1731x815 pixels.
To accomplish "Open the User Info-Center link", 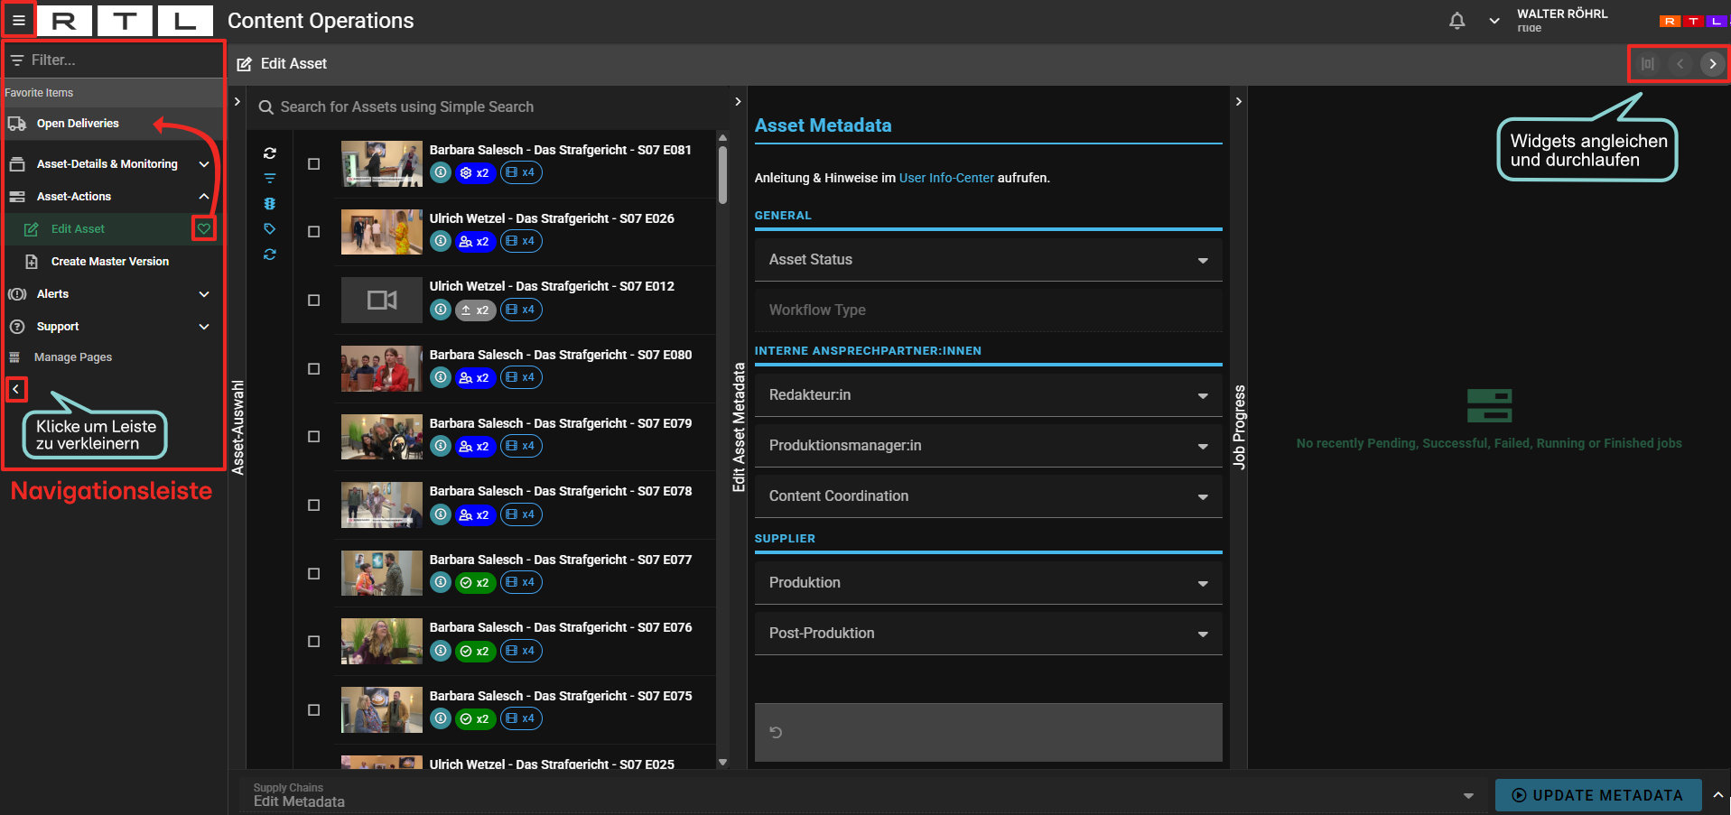I will (x=945, y=179).
